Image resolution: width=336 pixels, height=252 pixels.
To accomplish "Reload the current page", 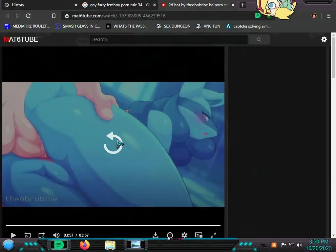I will [x=28, y=16].
